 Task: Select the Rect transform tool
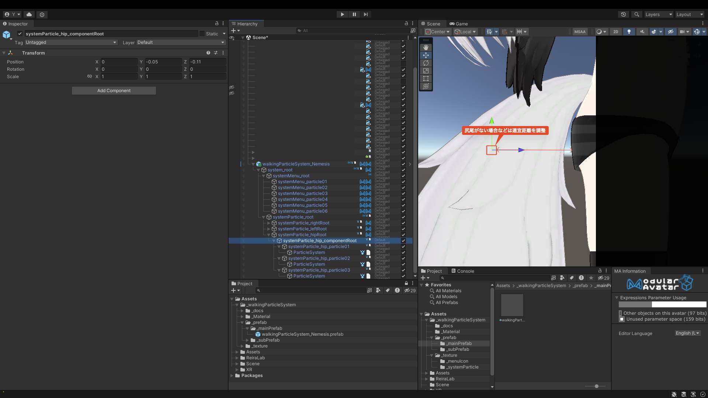[x=426, y=78]
